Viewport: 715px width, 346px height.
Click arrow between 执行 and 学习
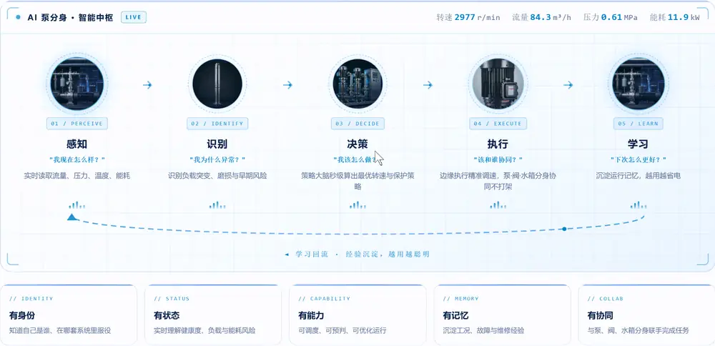point(568,85)
